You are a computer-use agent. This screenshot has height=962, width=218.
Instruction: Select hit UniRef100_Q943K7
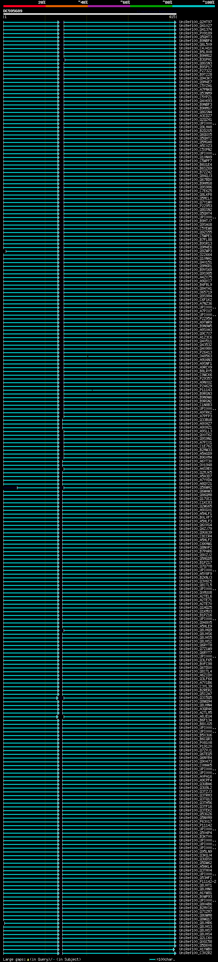coord(195,78)
